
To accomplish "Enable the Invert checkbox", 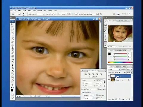I will click(x=97, y=98).
